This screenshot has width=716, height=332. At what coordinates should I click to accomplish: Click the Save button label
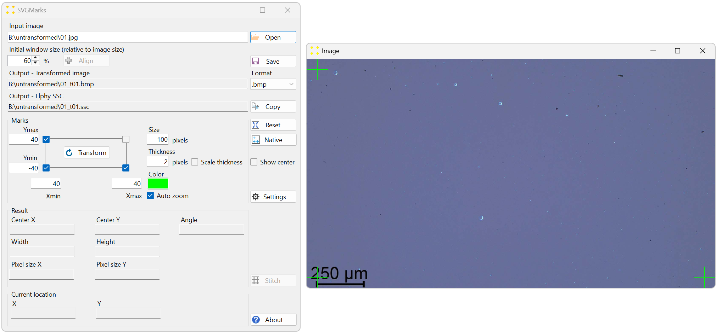click(x=273, y=62)
